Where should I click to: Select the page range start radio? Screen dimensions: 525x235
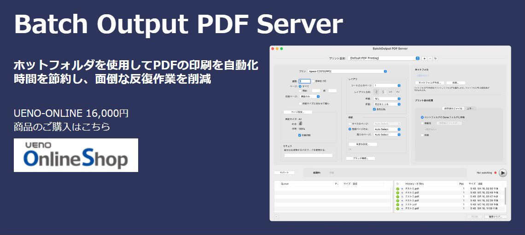[x=300, y=91]
